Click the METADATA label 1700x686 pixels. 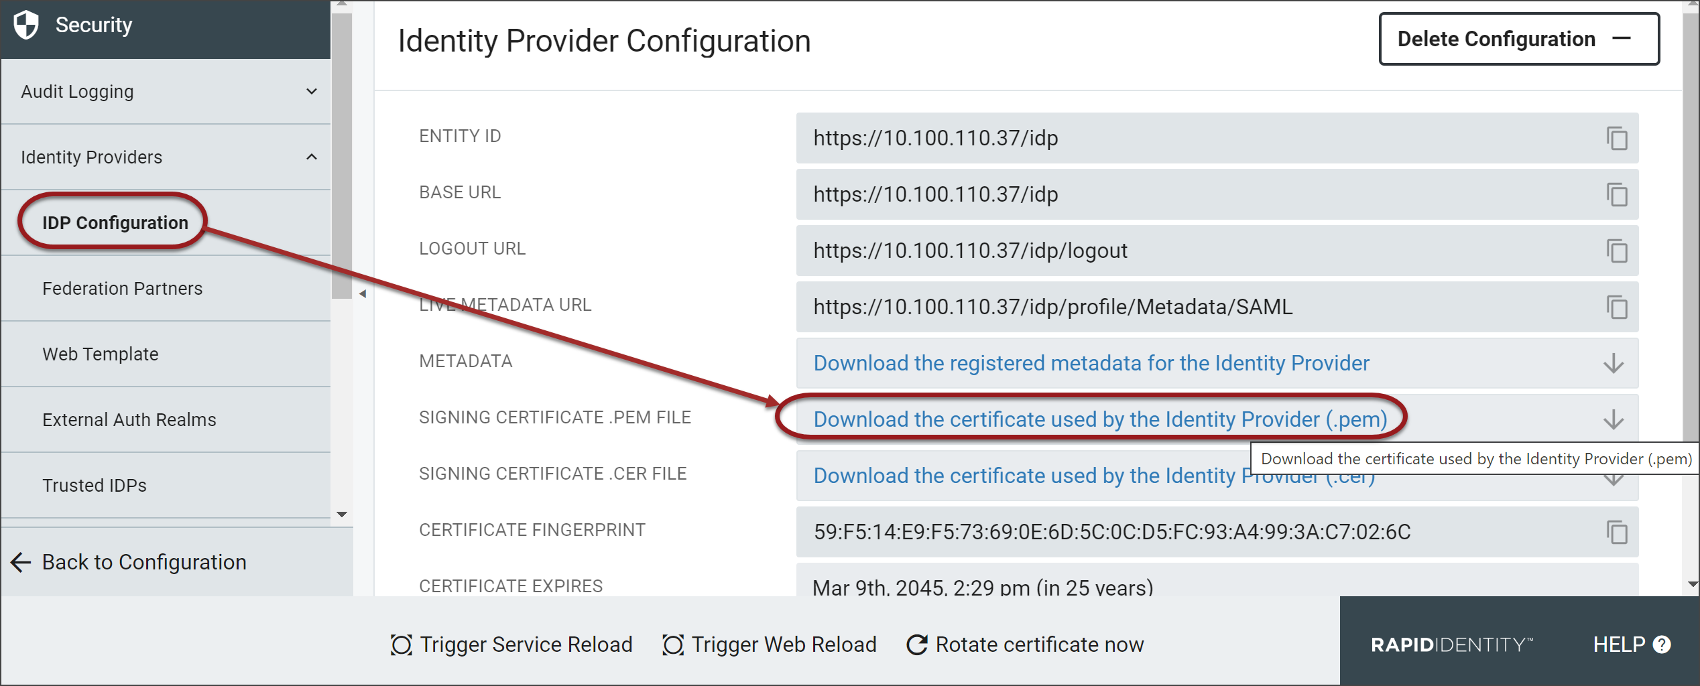click(x=466, y=361)
